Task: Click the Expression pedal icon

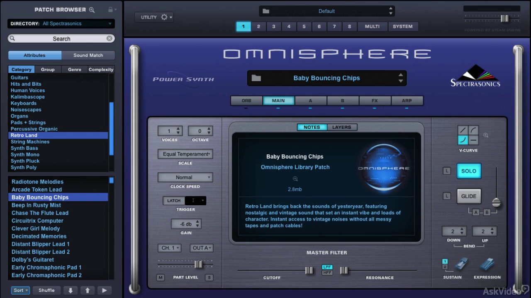Action: (x=487, y=265)
